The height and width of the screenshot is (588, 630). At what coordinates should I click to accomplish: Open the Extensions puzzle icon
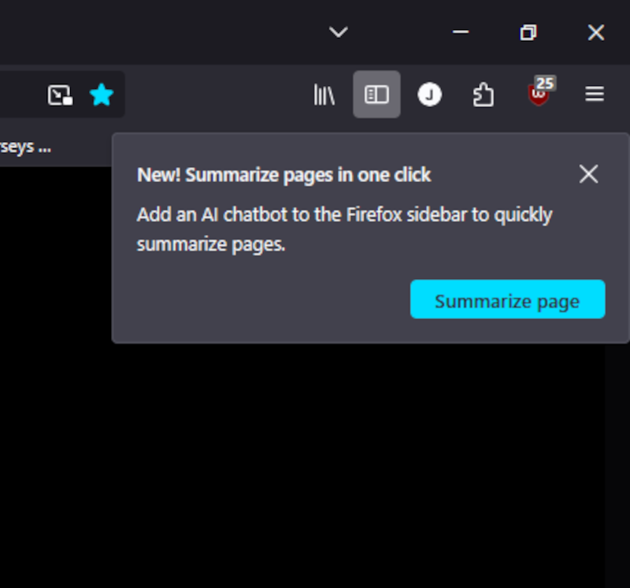click(483, 95)
